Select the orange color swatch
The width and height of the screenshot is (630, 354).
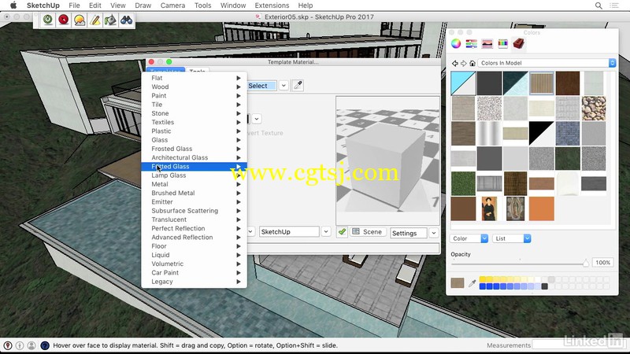coord(541,208)
